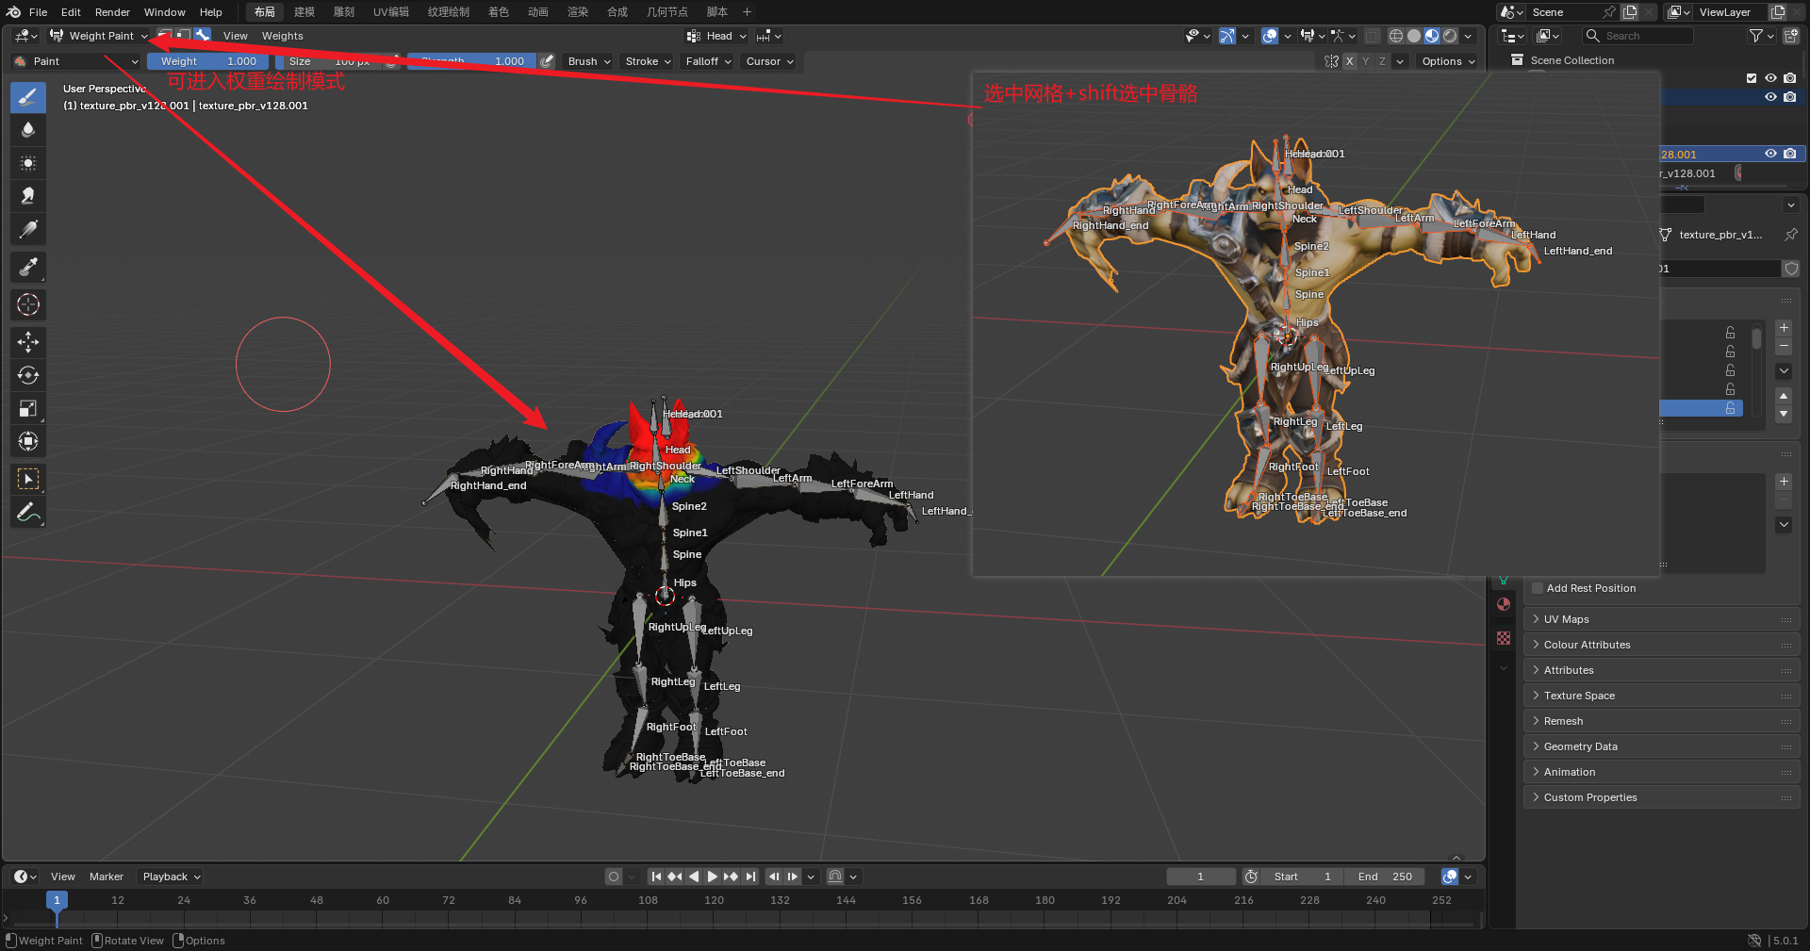Screen dimensions: 1810x951
Task: Click the strength pressure sensitivity icon
Action: point(547,61)
